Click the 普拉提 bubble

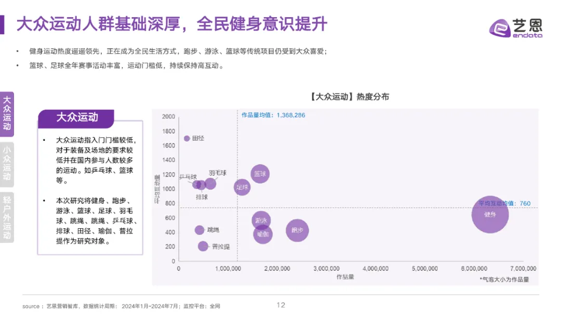coord(203,245)
